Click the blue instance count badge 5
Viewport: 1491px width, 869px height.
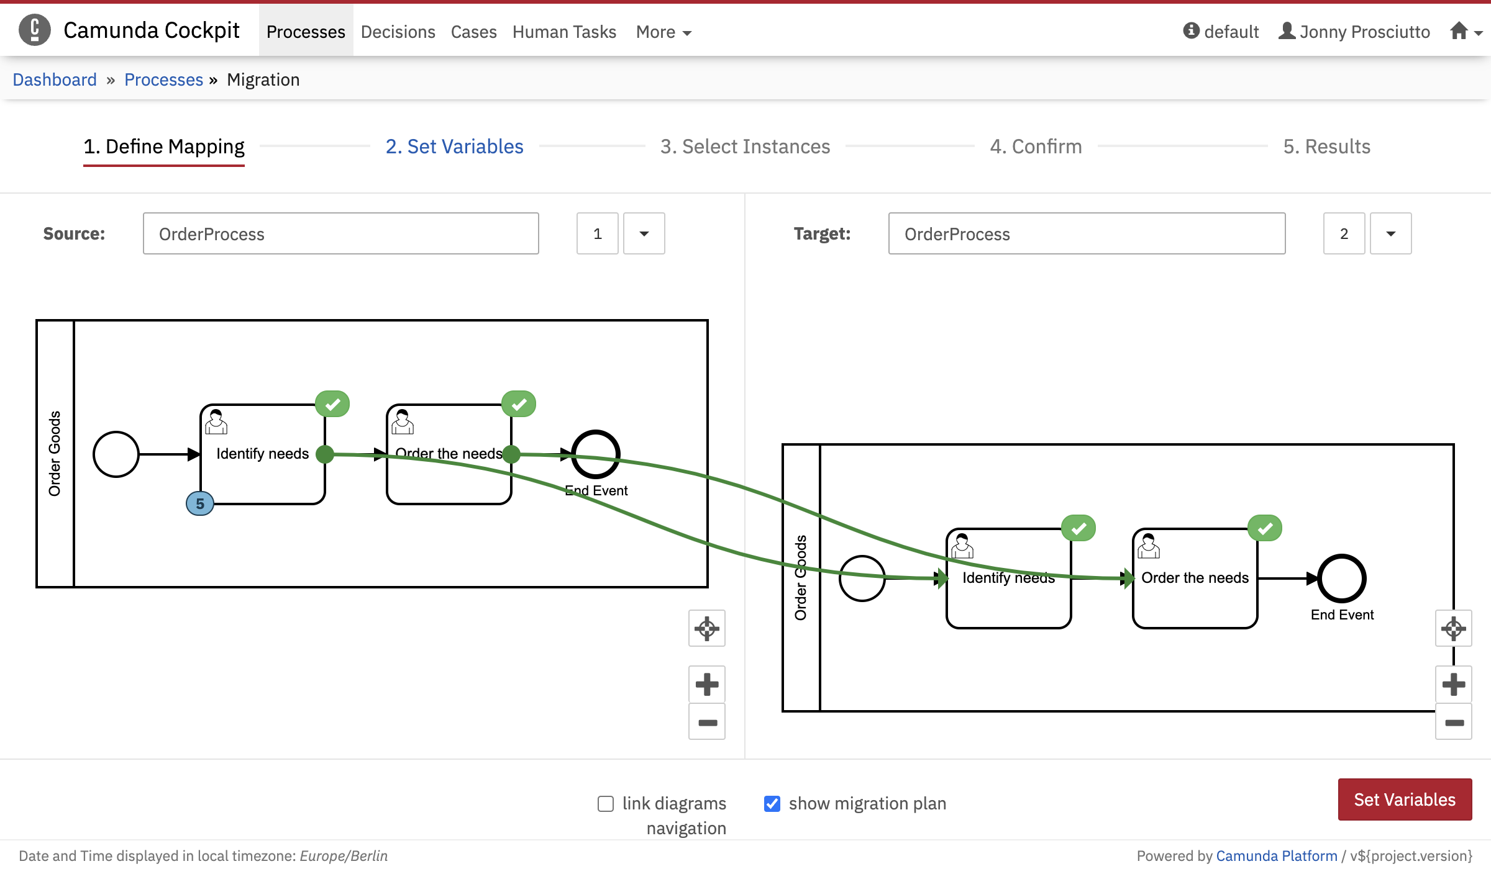point(200,503)
